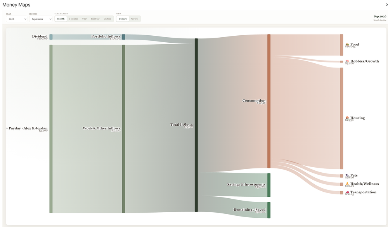Click the Food label text
This screenshot has width=388, height=227.
point(355,45)
